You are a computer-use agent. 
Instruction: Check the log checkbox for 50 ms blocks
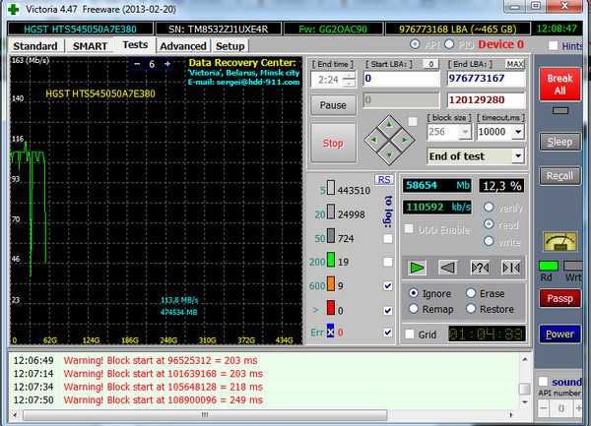click(x=387, y=239)
